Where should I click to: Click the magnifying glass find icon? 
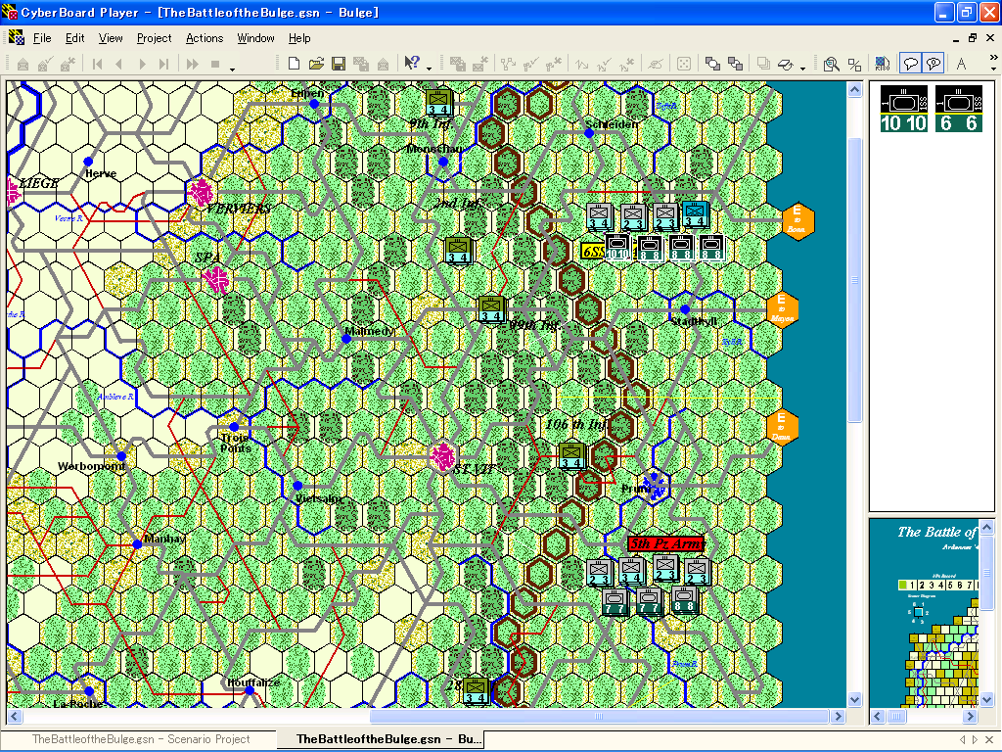tap(832, 64)
